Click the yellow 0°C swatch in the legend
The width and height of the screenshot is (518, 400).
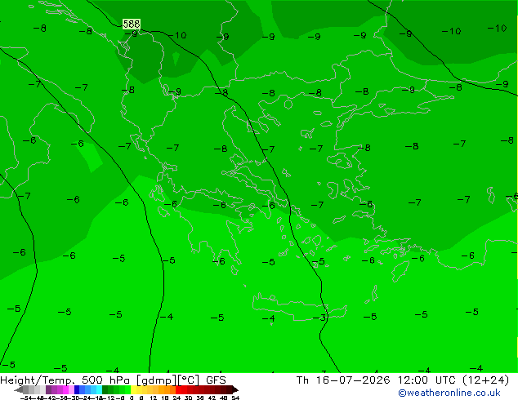pyautogui.click(x=133, y=389)
